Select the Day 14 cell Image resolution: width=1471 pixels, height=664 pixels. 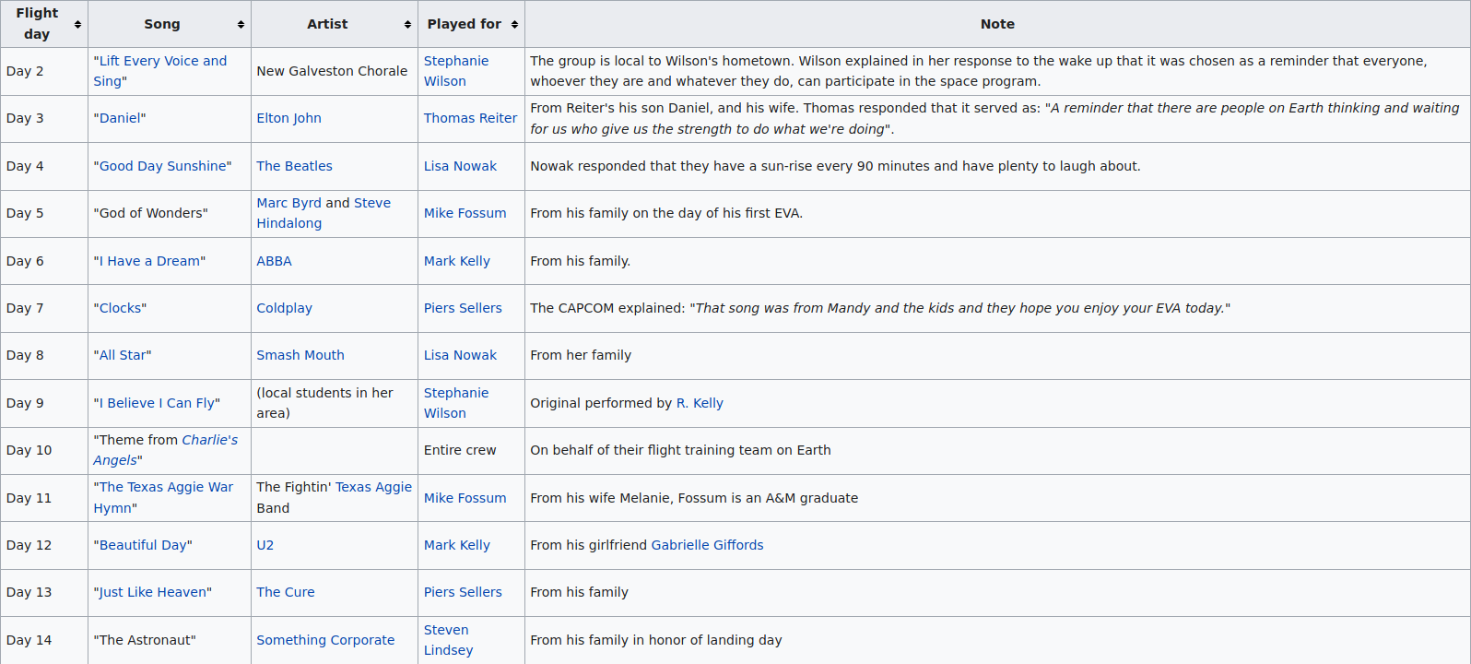44,640
